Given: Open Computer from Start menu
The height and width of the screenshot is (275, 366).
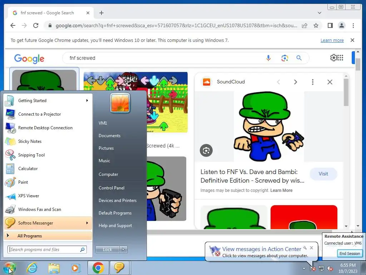Looking at the screenshot, I should 108,174.
